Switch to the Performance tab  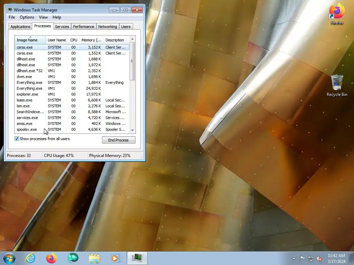84,27
